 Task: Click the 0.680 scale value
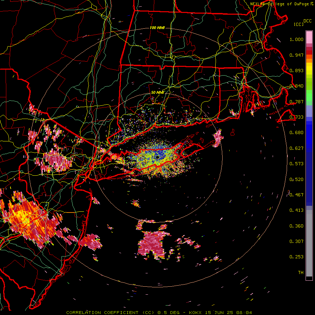(x=296, y=133)
